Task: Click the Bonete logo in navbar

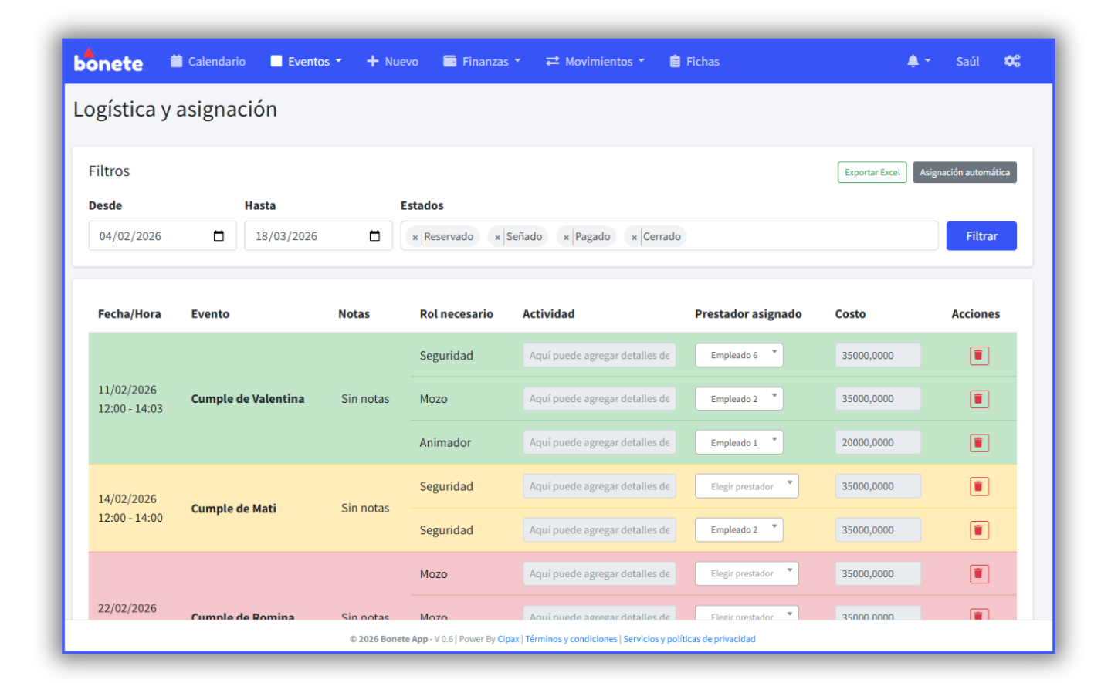Action: coord(108,62)
